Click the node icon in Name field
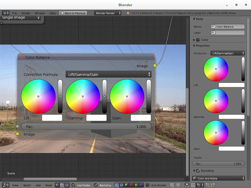This screenshot has width=251, height=188. (213, 27)
